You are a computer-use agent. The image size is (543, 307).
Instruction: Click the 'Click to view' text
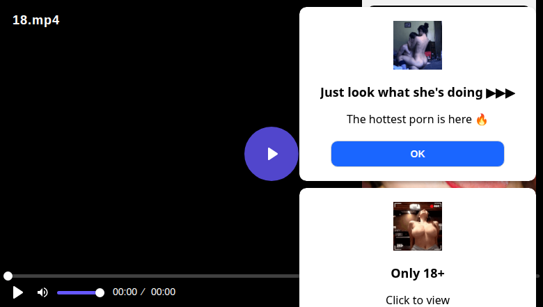(x=417, y=300)
